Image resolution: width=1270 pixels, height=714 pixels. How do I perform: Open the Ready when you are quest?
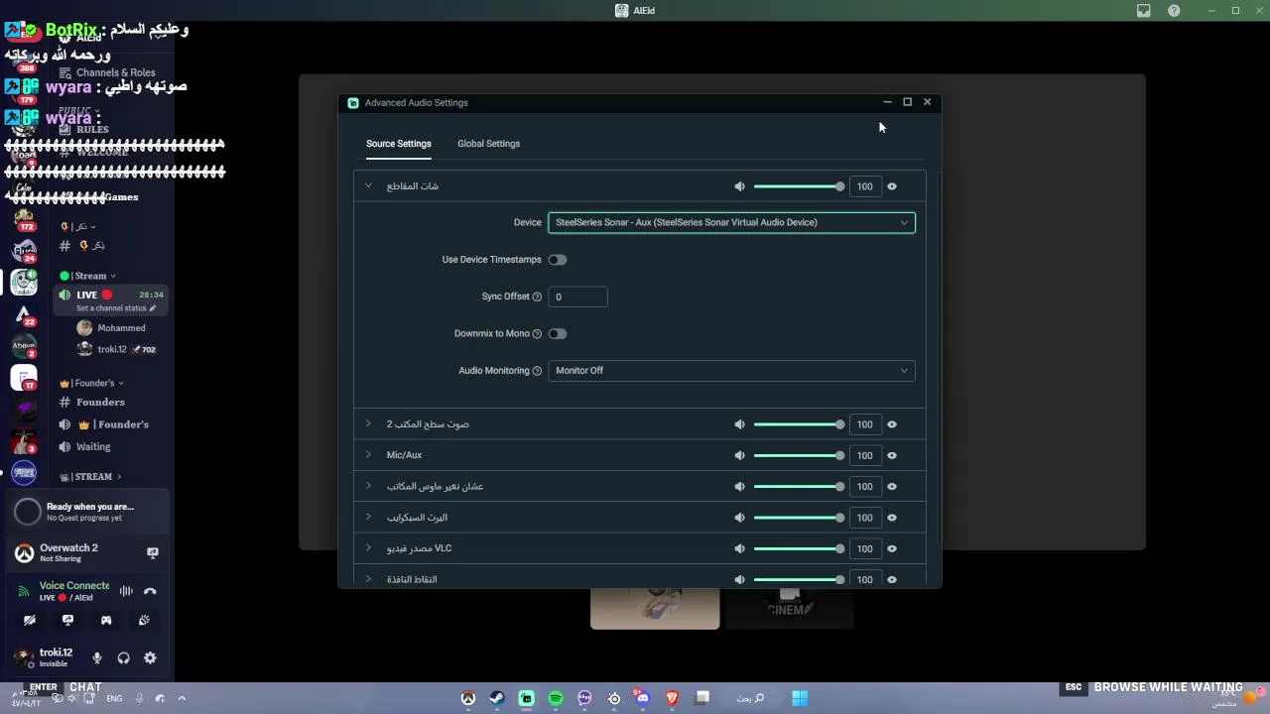tap(89, 512)
